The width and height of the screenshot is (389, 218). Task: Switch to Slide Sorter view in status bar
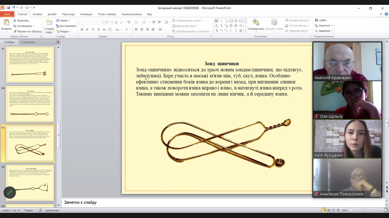[x=329, y=210]
